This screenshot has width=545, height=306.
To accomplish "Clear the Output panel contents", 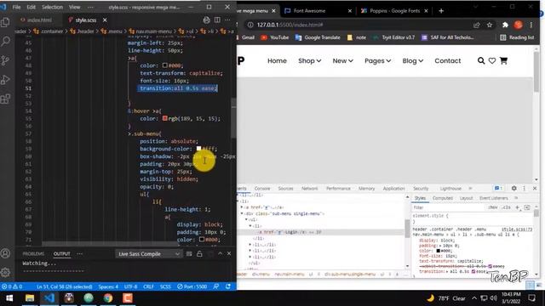I will (189, 253).
